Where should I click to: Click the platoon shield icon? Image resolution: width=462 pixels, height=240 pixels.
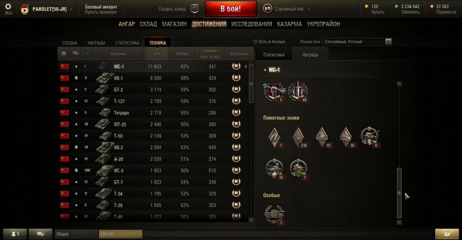point(195,9)
